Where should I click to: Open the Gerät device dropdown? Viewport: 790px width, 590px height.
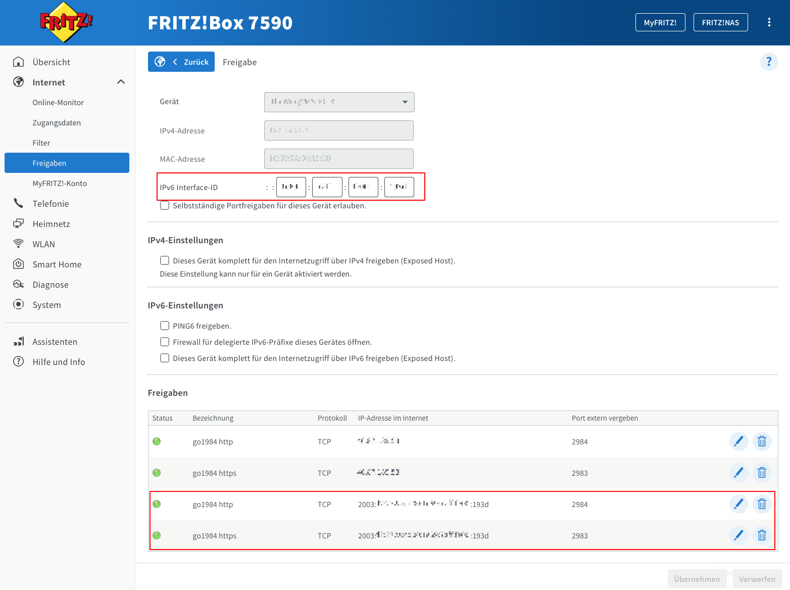point(339,102)
